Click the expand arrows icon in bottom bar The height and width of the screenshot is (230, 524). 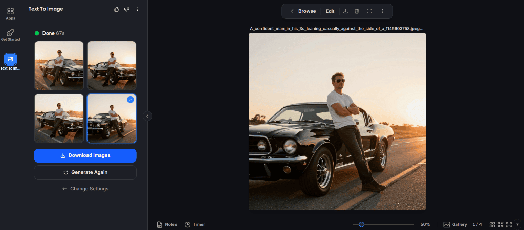click(x=509, y=225)
